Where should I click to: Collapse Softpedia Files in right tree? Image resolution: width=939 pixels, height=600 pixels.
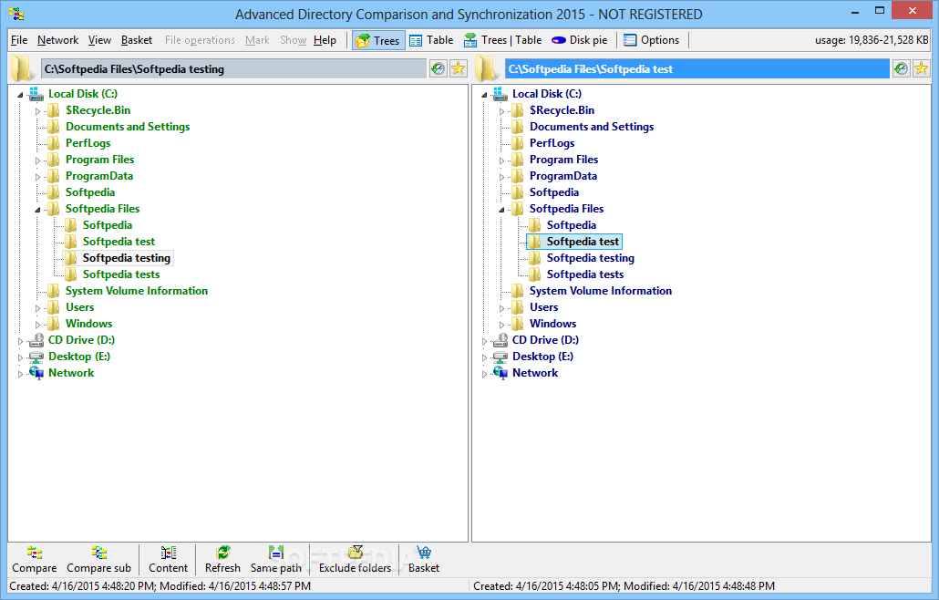pyautogui.click(x=501, y=210)
